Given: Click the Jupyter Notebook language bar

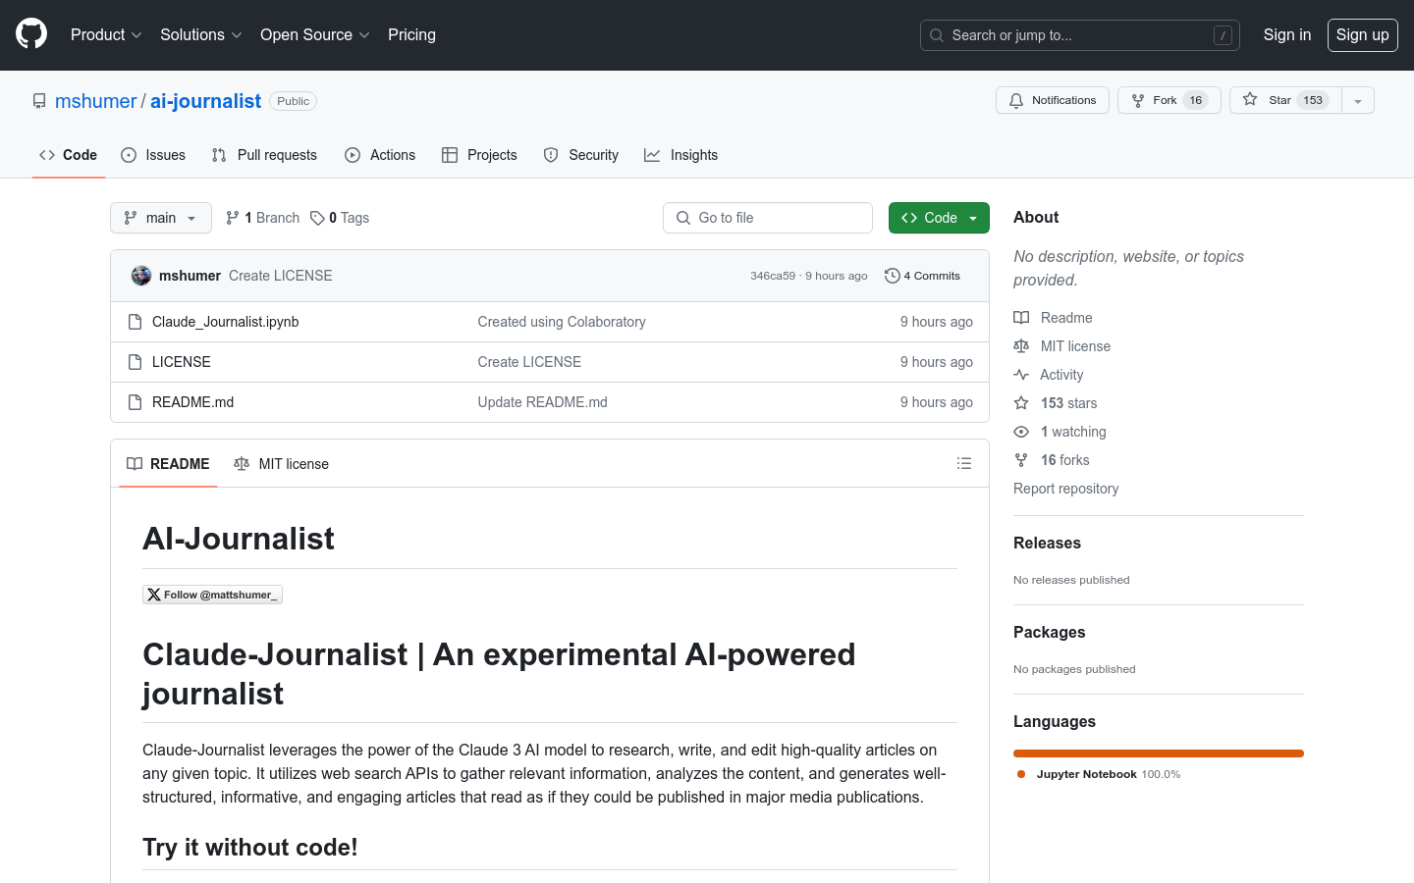Looking at the screenshot, I should (x=1159, y=753).
